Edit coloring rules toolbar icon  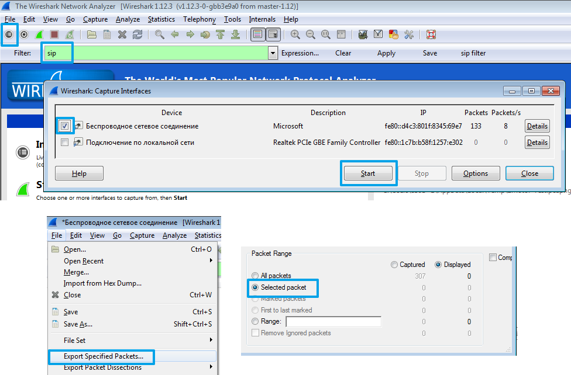point(393,34)
